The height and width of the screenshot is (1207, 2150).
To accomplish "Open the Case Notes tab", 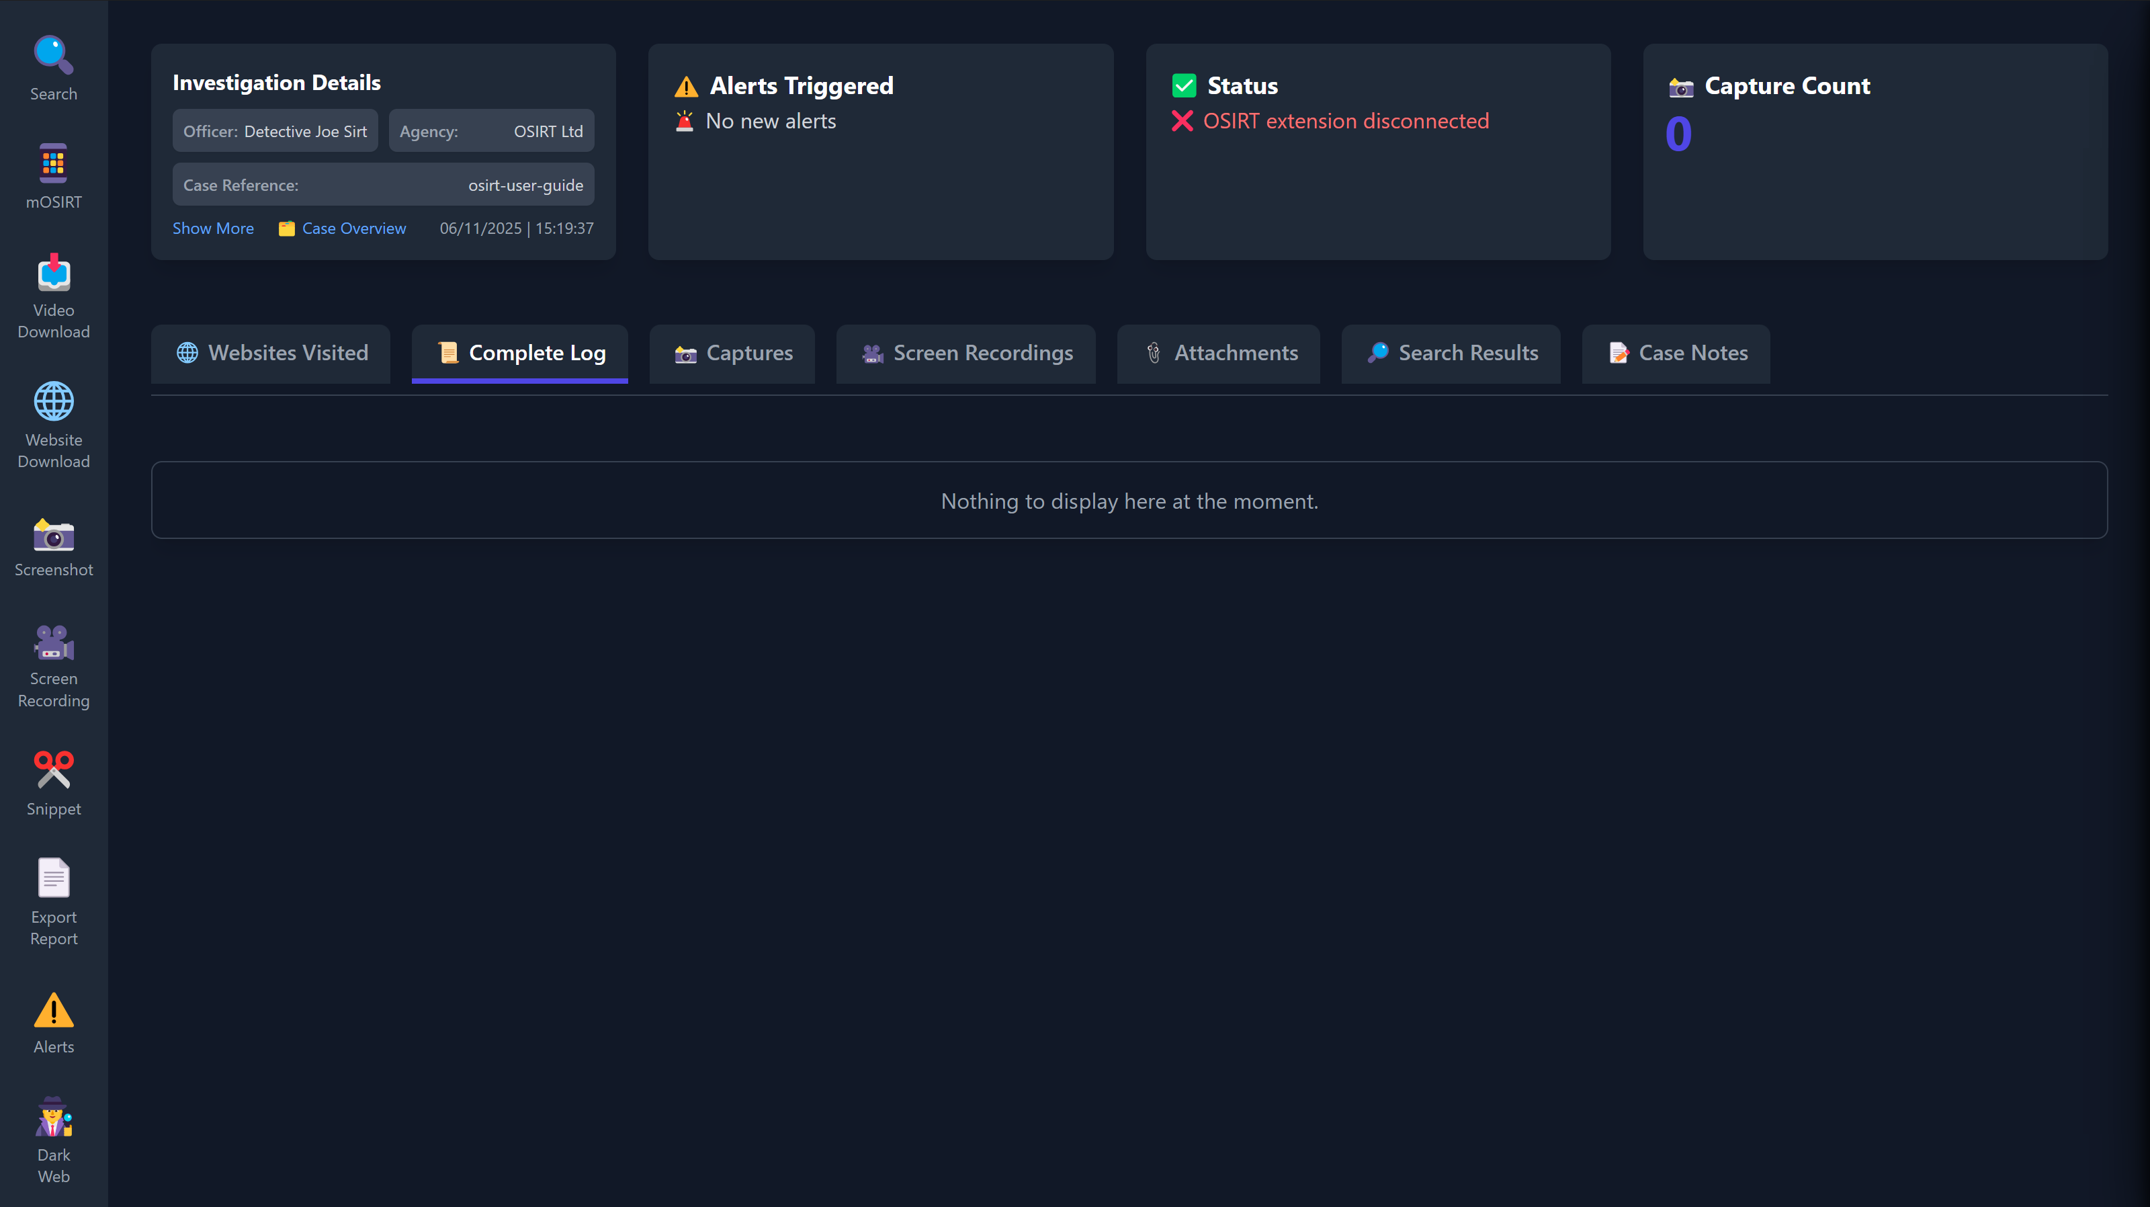I will (x=1675, y=353).
